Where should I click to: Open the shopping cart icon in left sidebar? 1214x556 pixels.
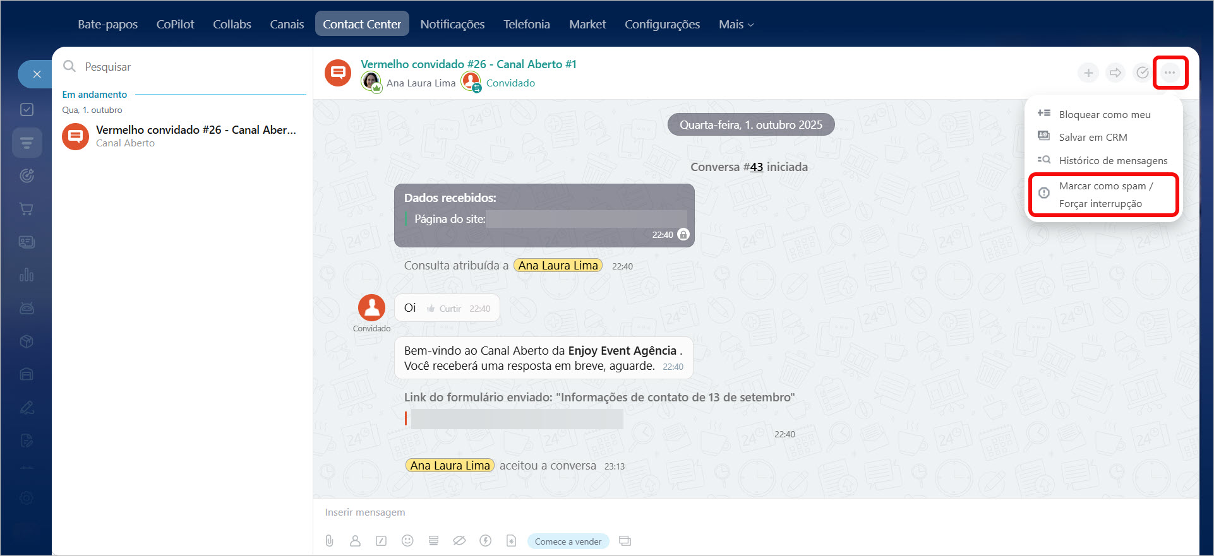27,209
